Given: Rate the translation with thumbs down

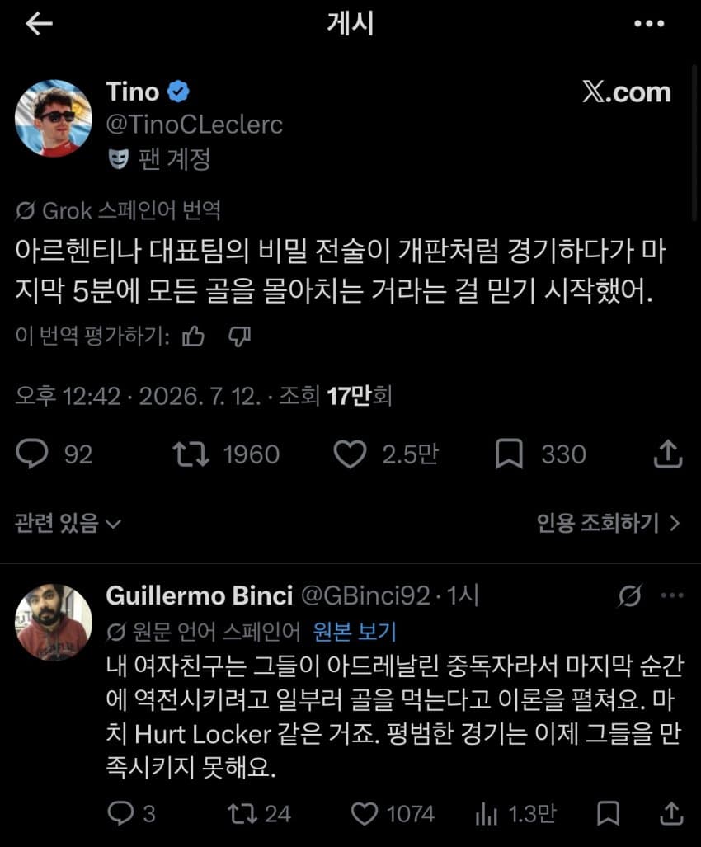Looking at the screenshot, I should (239, 336).
